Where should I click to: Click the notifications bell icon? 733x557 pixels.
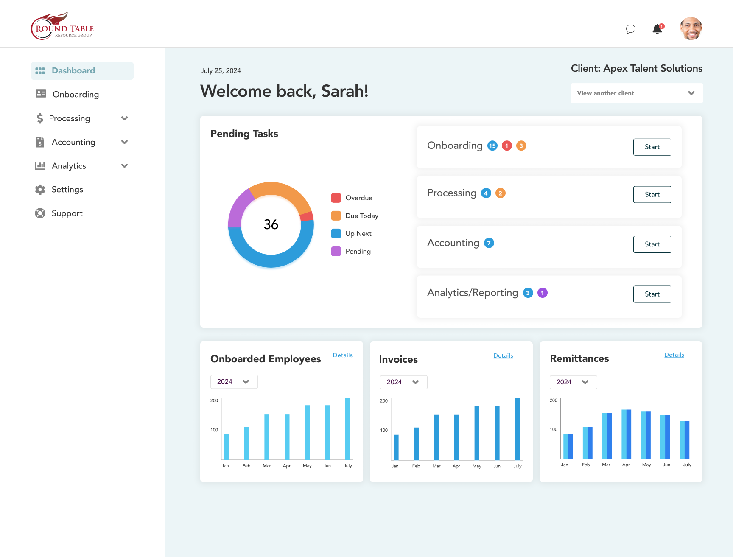click(657, 29)
